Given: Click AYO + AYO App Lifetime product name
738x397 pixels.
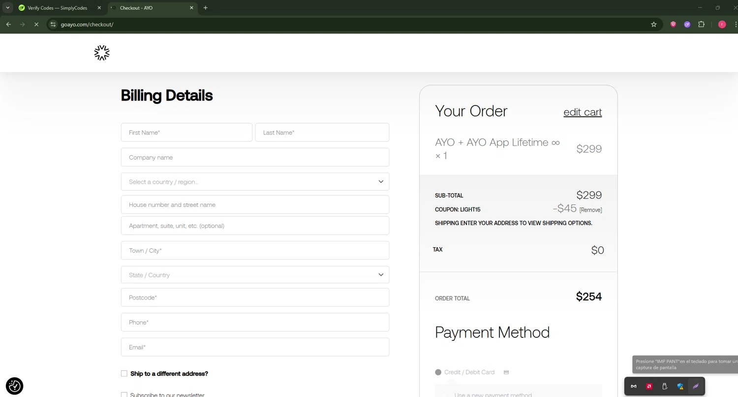Looking at the screenshot, I should tap(497, 149).
